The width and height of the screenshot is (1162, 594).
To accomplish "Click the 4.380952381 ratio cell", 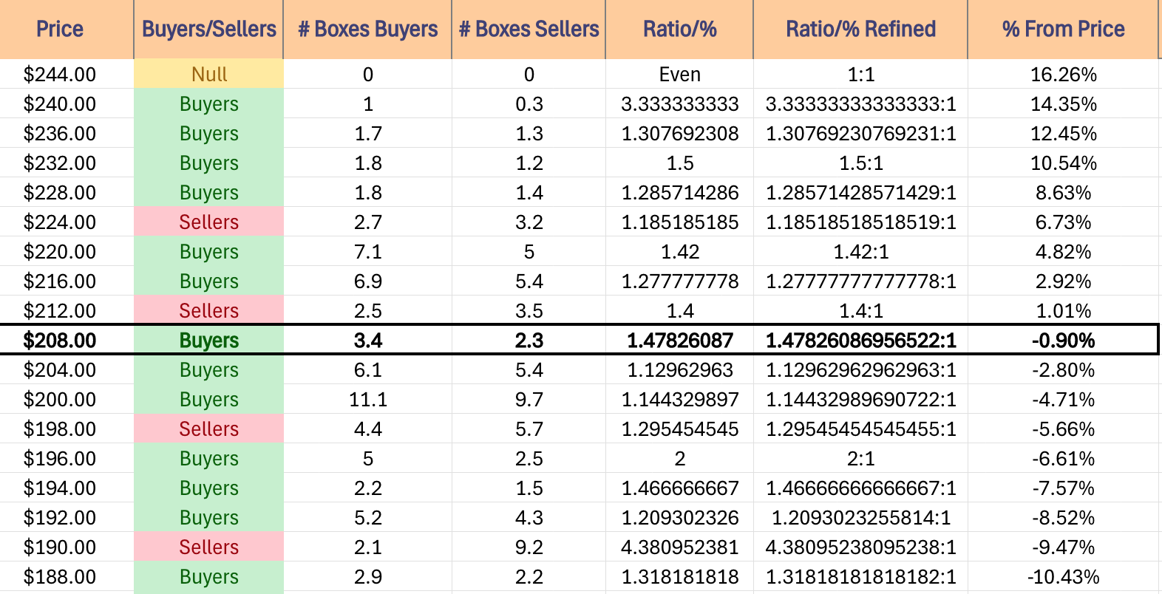I will [x=679, y=547].
